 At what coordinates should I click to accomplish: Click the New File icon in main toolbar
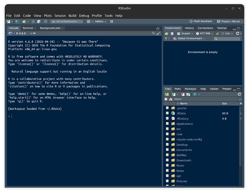[8, 22]
